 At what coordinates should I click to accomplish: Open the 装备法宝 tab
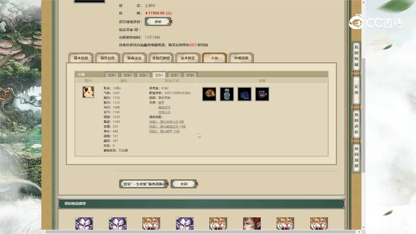click(134, 58)
